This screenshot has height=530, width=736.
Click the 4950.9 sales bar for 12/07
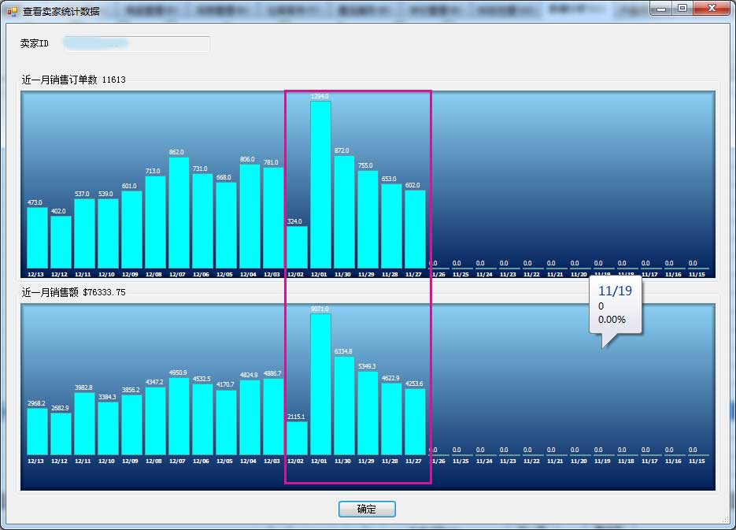(179, 416)
